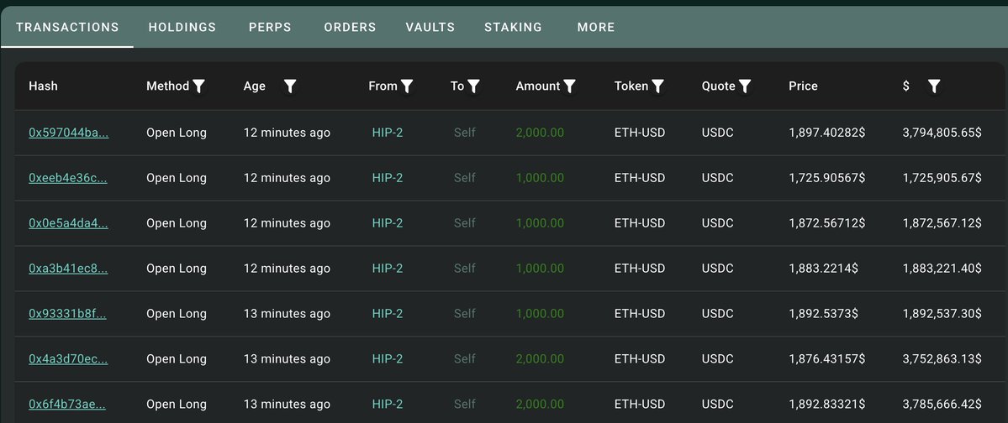The height and width of the screenshot is (423, 1008).
Task: Open transaction hash 0xeeb4e36c
Action: pyautogui.click(x=68, y=178)
